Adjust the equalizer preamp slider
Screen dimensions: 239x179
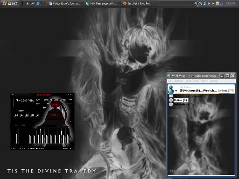coord(17,138)
